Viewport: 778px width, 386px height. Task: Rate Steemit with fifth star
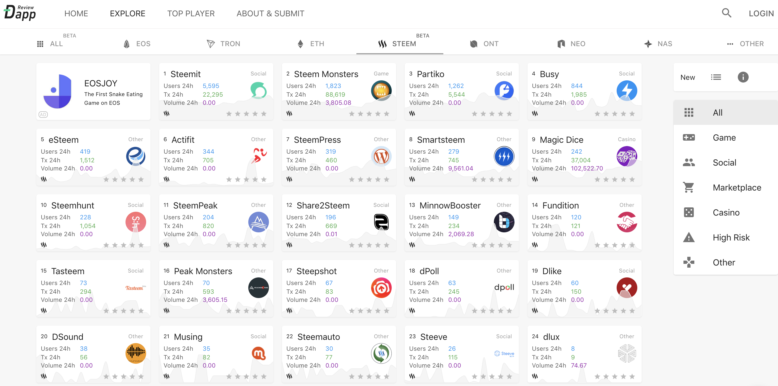click(264, 114)
